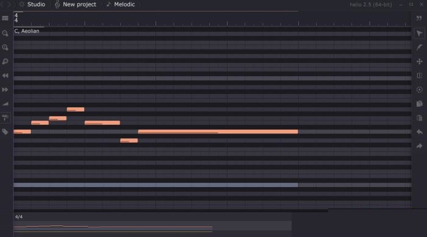Screen dimensions: 427x237
Task: Toggle the paint roller annotations icon
Action: click(5, 118)
